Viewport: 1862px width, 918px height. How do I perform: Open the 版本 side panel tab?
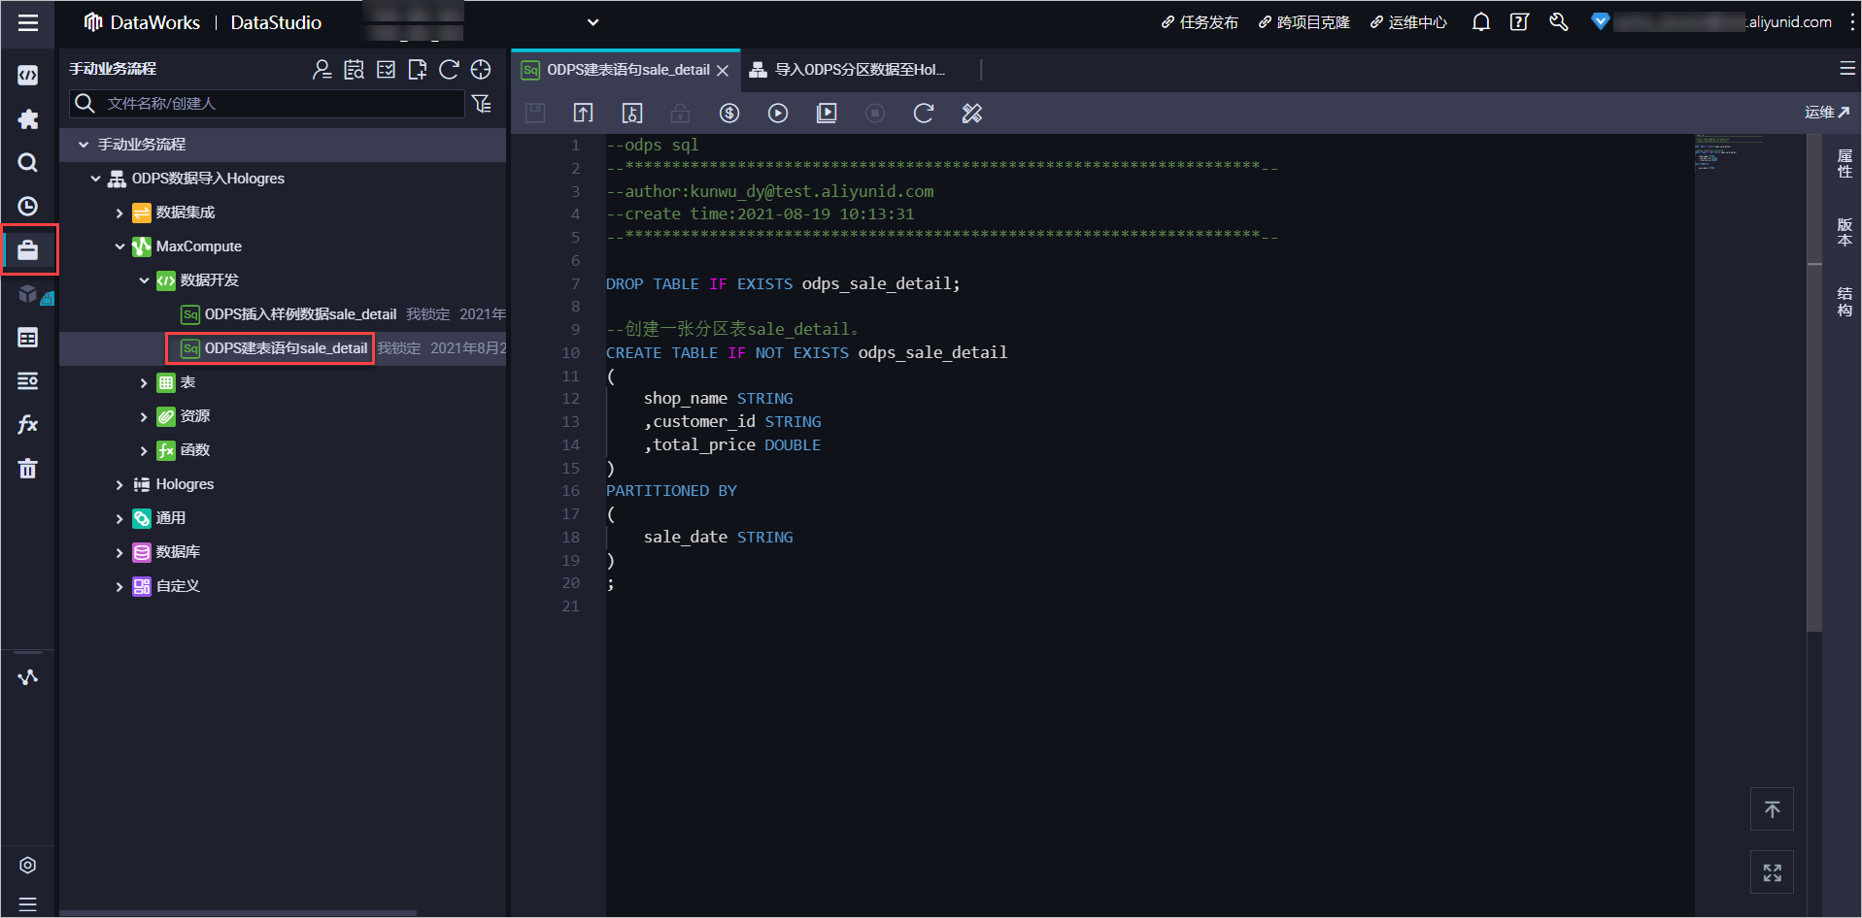1844,232
